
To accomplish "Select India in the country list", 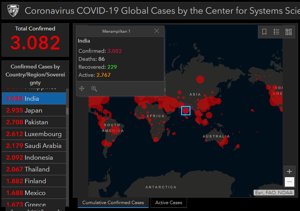I will pyautogui.click(x=34, y=98).
